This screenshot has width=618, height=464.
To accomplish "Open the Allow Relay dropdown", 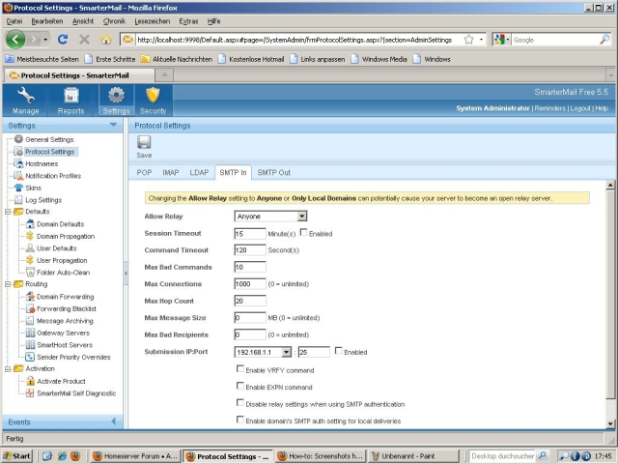I will tap(270, 217).
